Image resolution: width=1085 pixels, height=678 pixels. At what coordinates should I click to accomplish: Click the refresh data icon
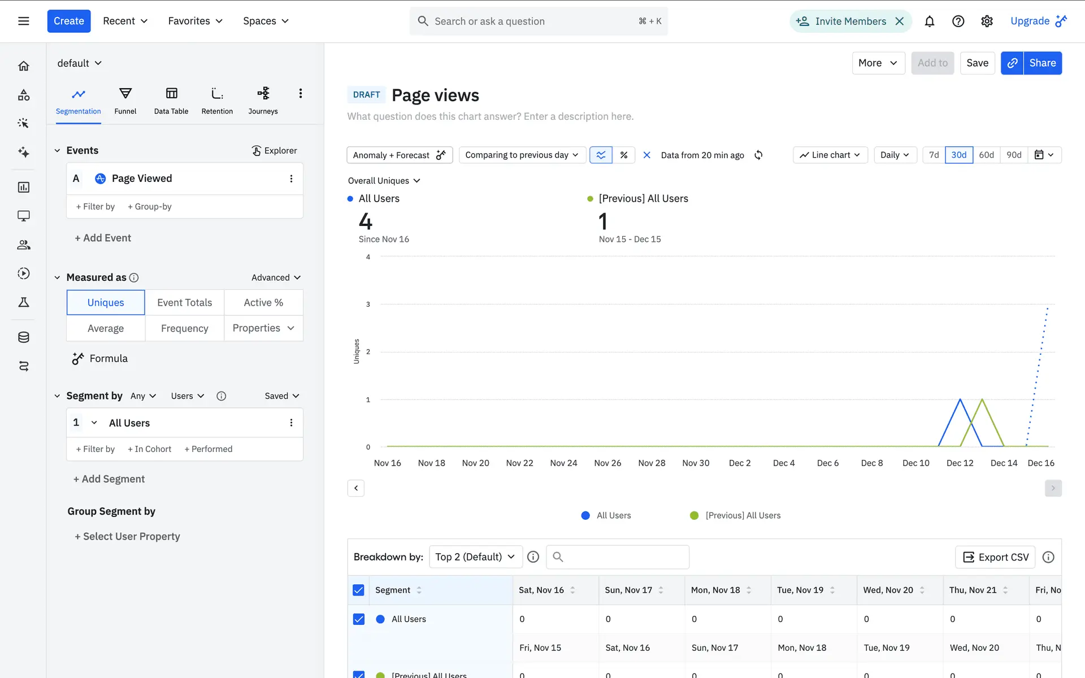758,155
